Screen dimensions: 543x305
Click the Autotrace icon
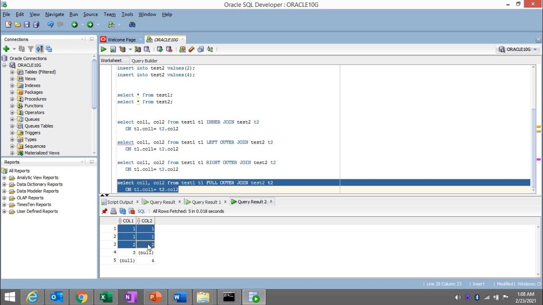tap(137, 49)
